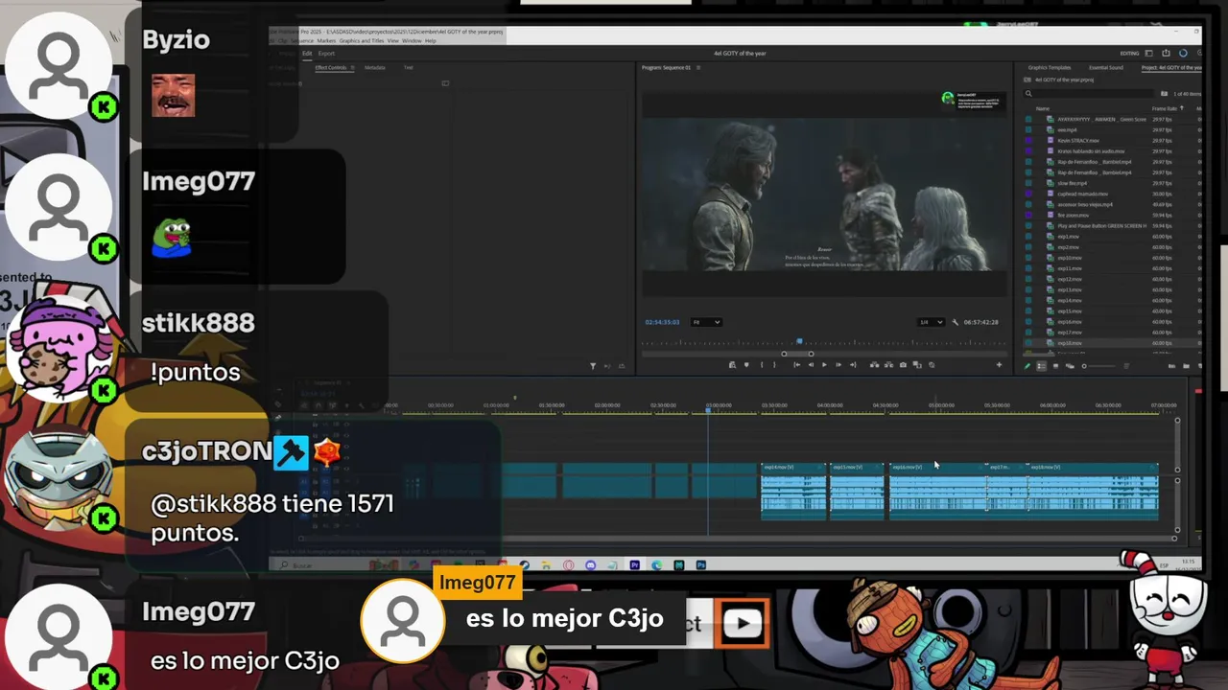1228x690 pixels.
Task: Click the Quick Export share icon
Action: click(1166, 53)
